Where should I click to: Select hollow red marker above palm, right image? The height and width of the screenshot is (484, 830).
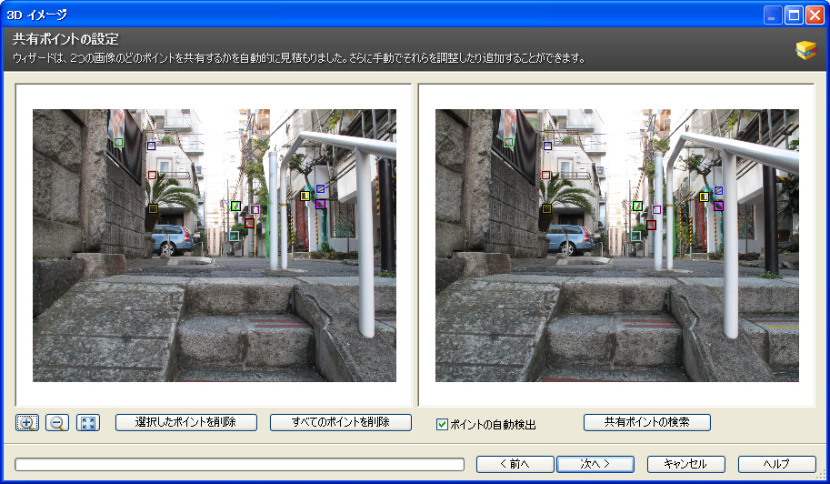tap(546, 175)
